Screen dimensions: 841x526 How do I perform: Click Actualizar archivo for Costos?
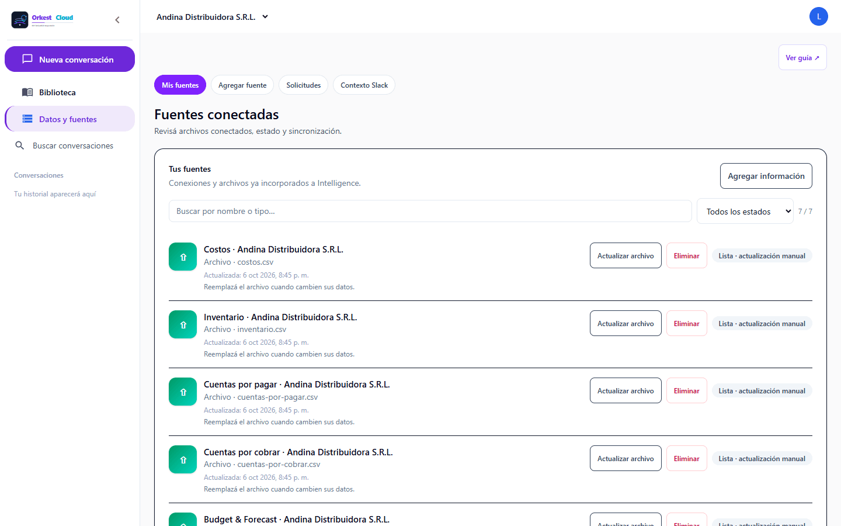(x=625, y=255)
